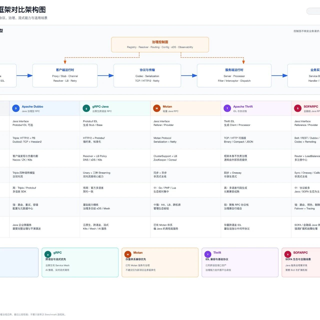Click the "中：Go / PHP / Lua" cell text
This screenshot has height=320, width=320.
click(165, 188)
